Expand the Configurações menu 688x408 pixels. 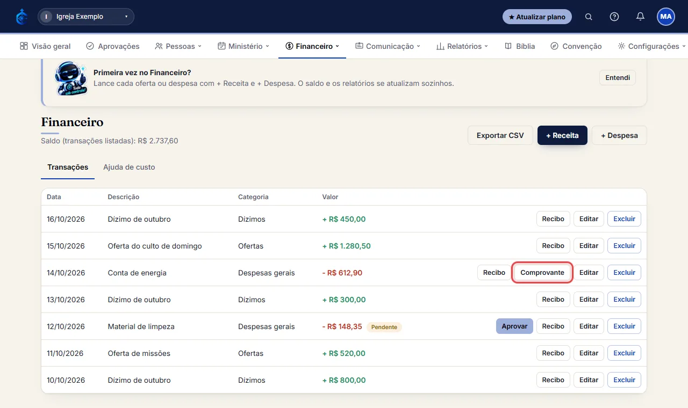[652, 46]
